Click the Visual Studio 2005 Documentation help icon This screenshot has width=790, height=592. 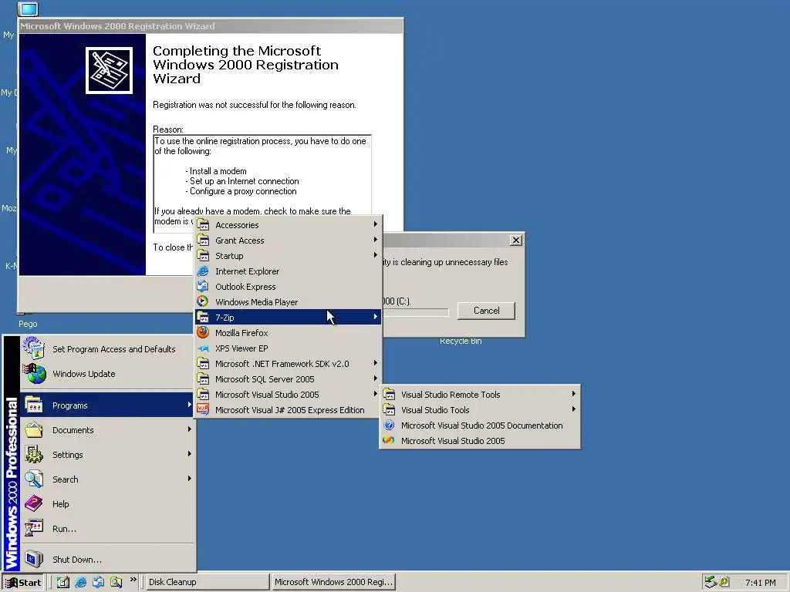tap(389, 425)
